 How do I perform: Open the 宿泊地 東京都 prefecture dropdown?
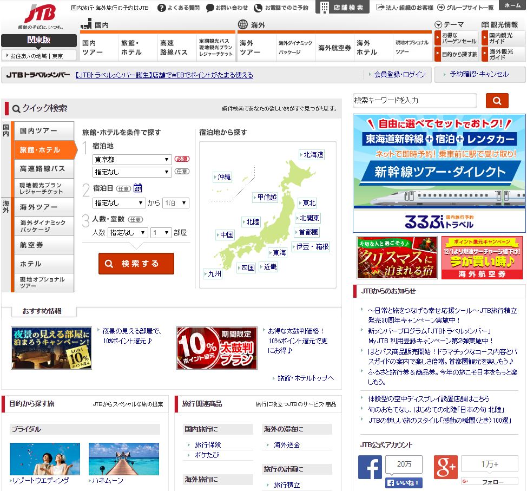132,159
